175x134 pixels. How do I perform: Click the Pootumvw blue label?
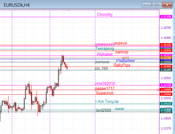pos(126,60)
